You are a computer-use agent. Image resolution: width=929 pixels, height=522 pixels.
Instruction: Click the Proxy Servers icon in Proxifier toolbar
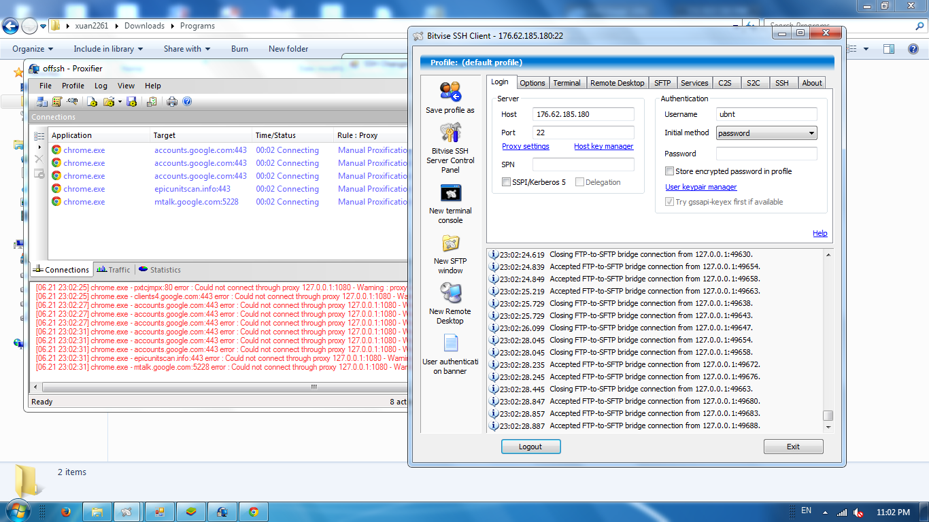42,101
